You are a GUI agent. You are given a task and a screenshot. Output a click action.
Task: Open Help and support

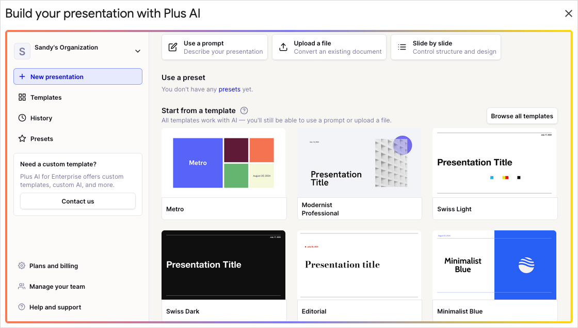pos(78,307)
